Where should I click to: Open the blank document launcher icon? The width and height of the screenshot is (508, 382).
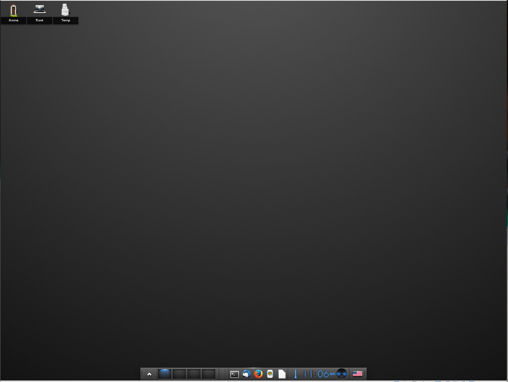point(282,374)
